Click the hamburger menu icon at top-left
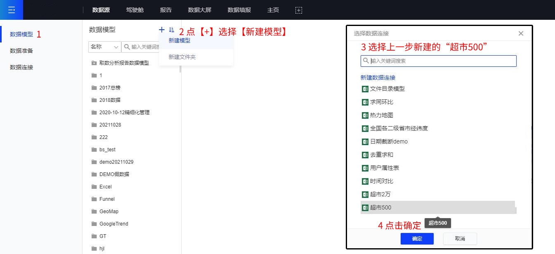 point(11,10)
